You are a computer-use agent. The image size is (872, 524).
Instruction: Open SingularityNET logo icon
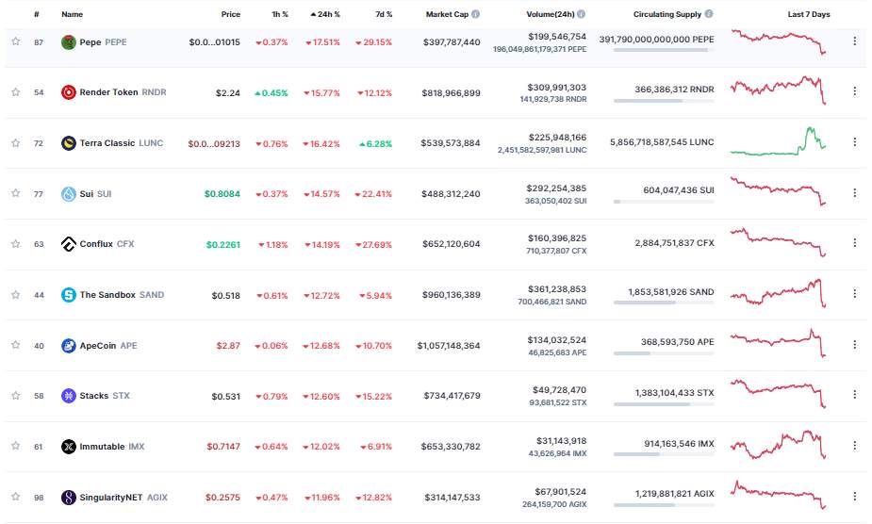point(69,497)
